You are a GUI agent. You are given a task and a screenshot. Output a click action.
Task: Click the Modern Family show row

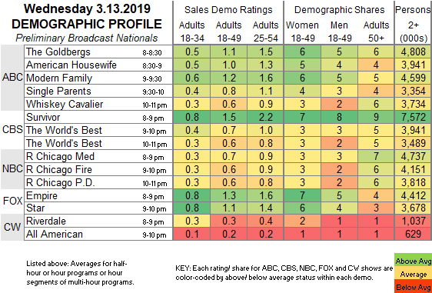(x=228, y=78)
